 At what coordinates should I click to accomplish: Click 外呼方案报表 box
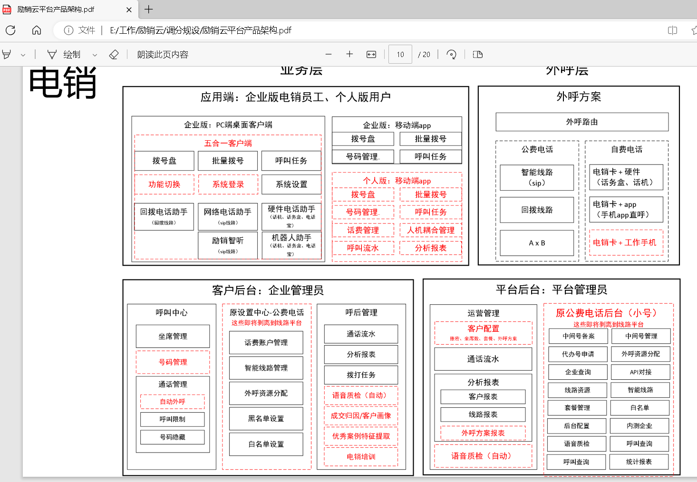coord(483,433)
